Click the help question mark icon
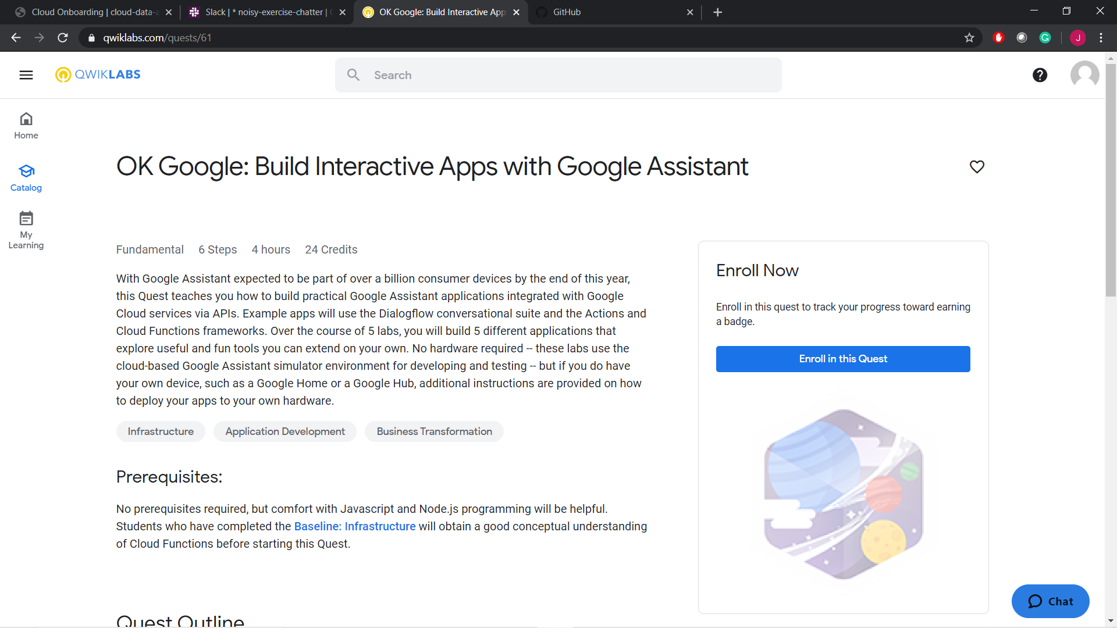The height and width of the screenshot is (628, 1117). [1040, 75]
